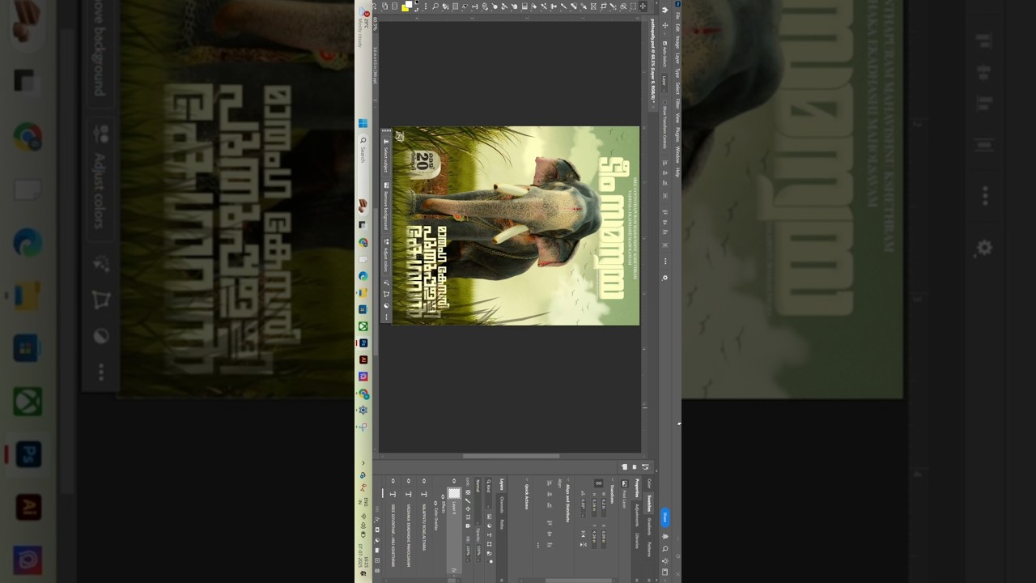
Task: Hide Layer 9 using its eye icon
Action: click(454, 481)
